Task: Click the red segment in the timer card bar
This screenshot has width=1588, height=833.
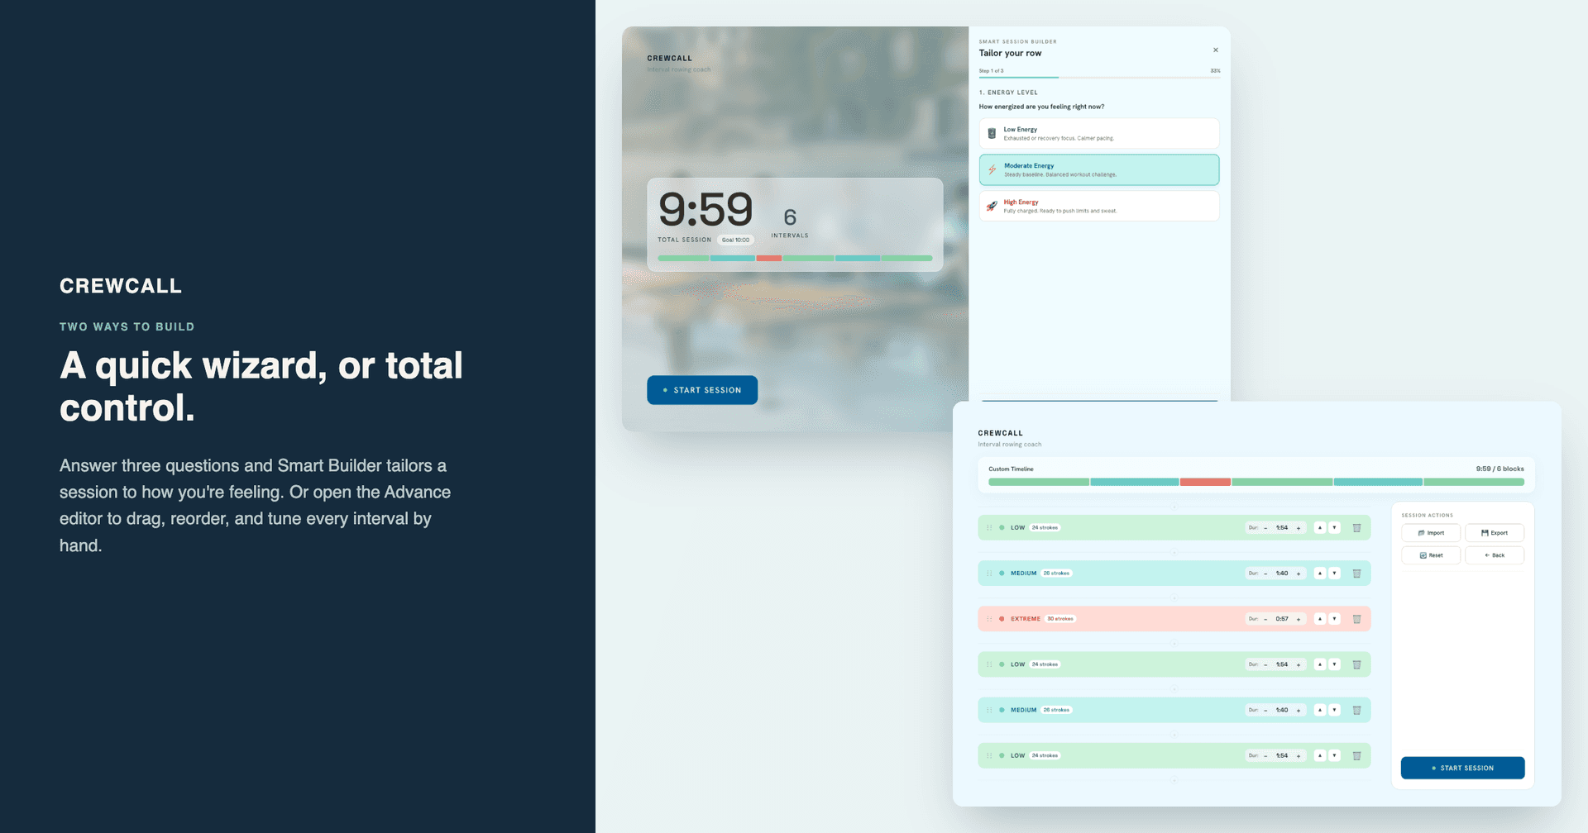Action: pos(768,258)
